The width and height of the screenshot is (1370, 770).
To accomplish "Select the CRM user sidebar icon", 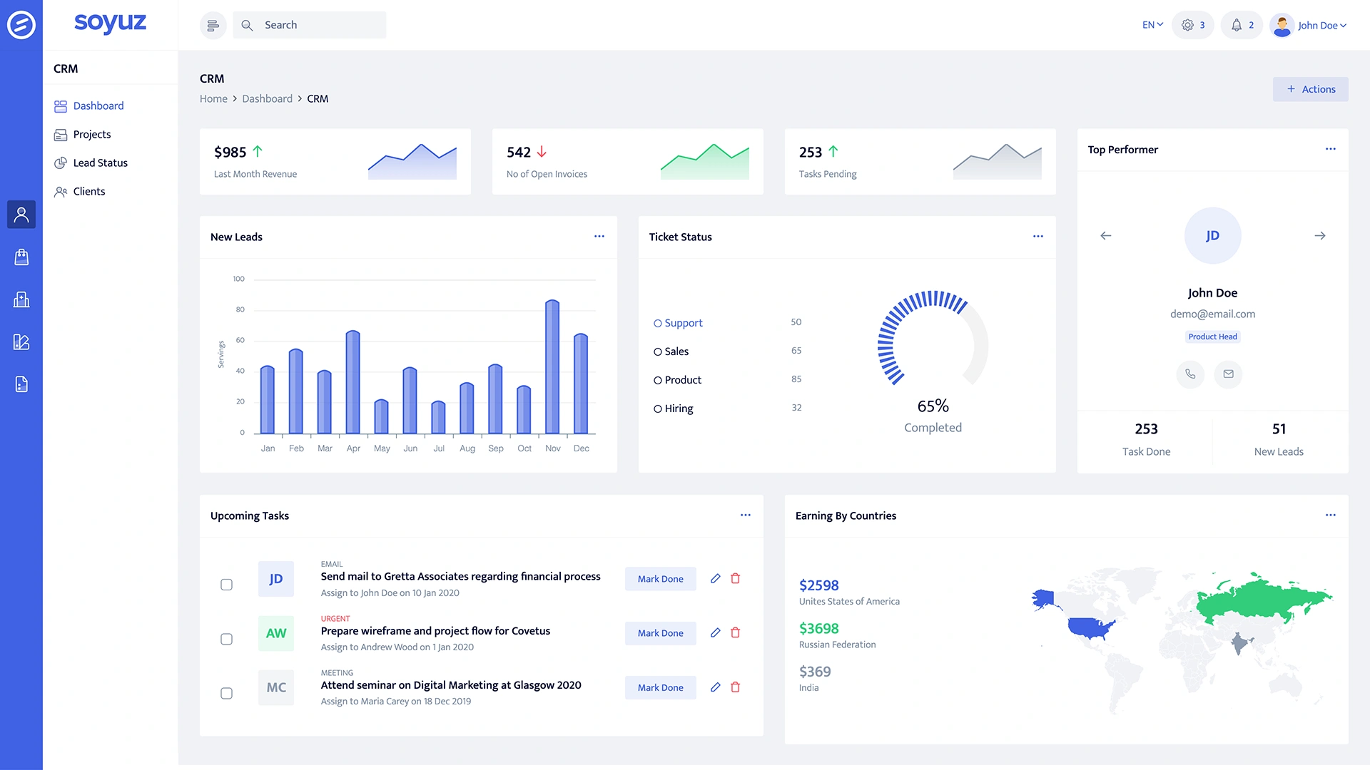I will pos(21,214).
